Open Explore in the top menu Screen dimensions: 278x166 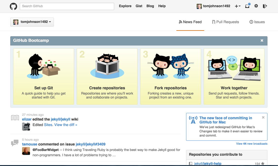coord(125,6)
